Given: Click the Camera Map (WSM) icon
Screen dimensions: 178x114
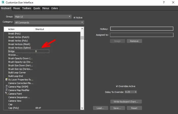Looking at the screenshot, I should point(6,87).
